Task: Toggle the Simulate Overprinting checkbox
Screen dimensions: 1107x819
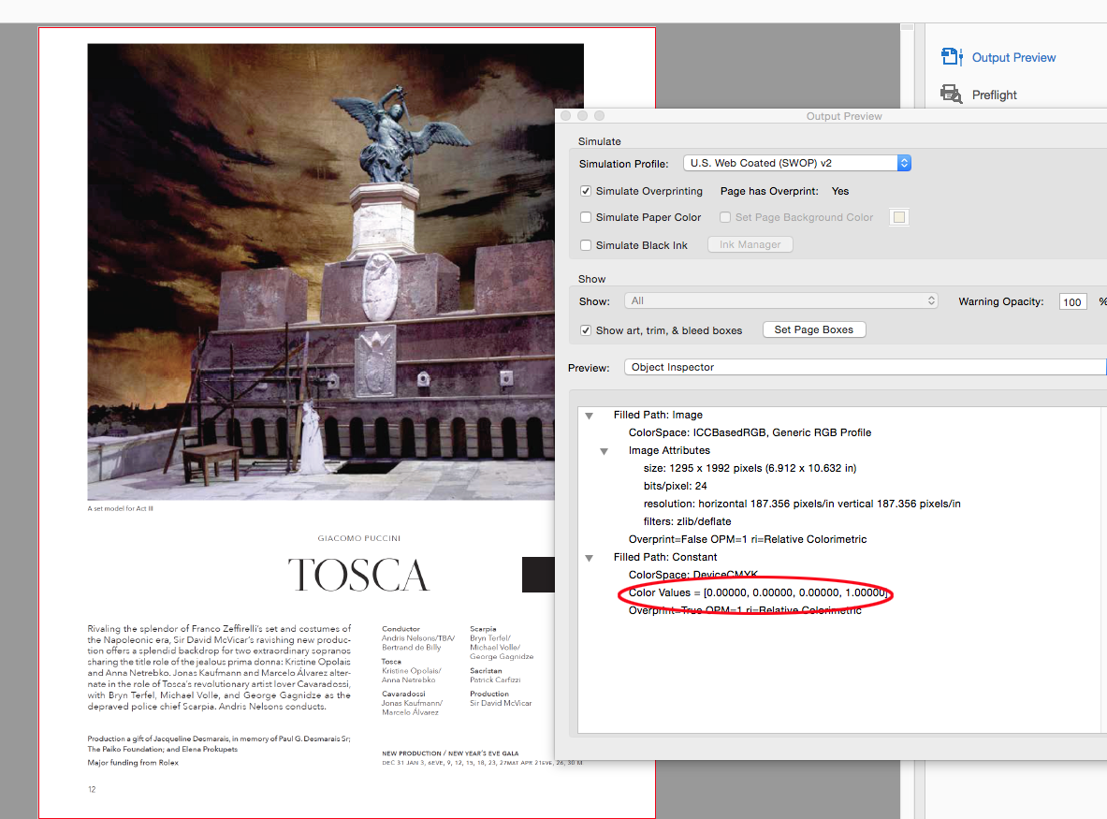Action: tap(585, 191)
